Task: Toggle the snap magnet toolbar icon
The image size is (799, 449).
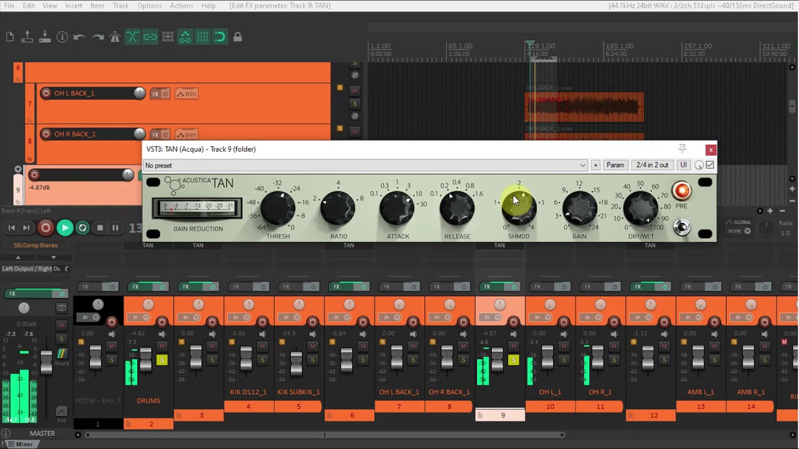Action: [220, 37]
